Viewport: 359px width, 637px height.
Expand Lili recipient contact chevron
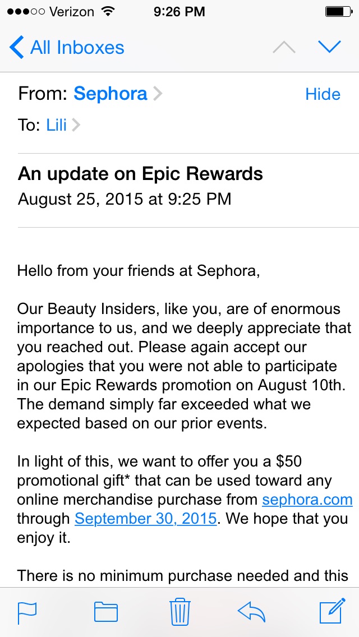coord(76,124)
